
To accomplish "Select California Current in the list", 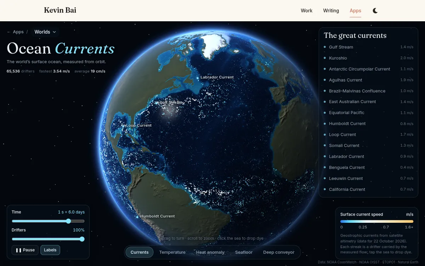I will click(x=368, y=189).
